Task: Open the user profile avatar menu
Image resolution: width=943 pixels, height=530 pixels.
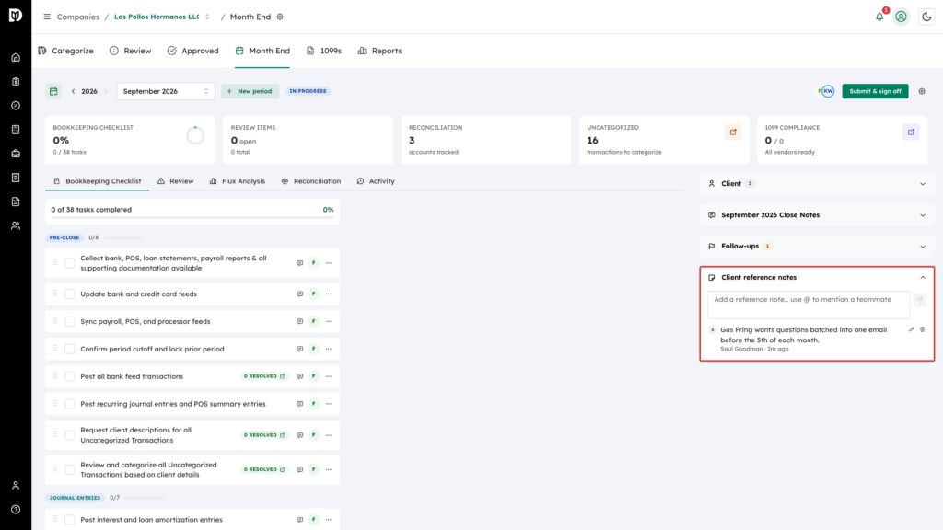Action: pyautogui.click(x=901, y=17)
